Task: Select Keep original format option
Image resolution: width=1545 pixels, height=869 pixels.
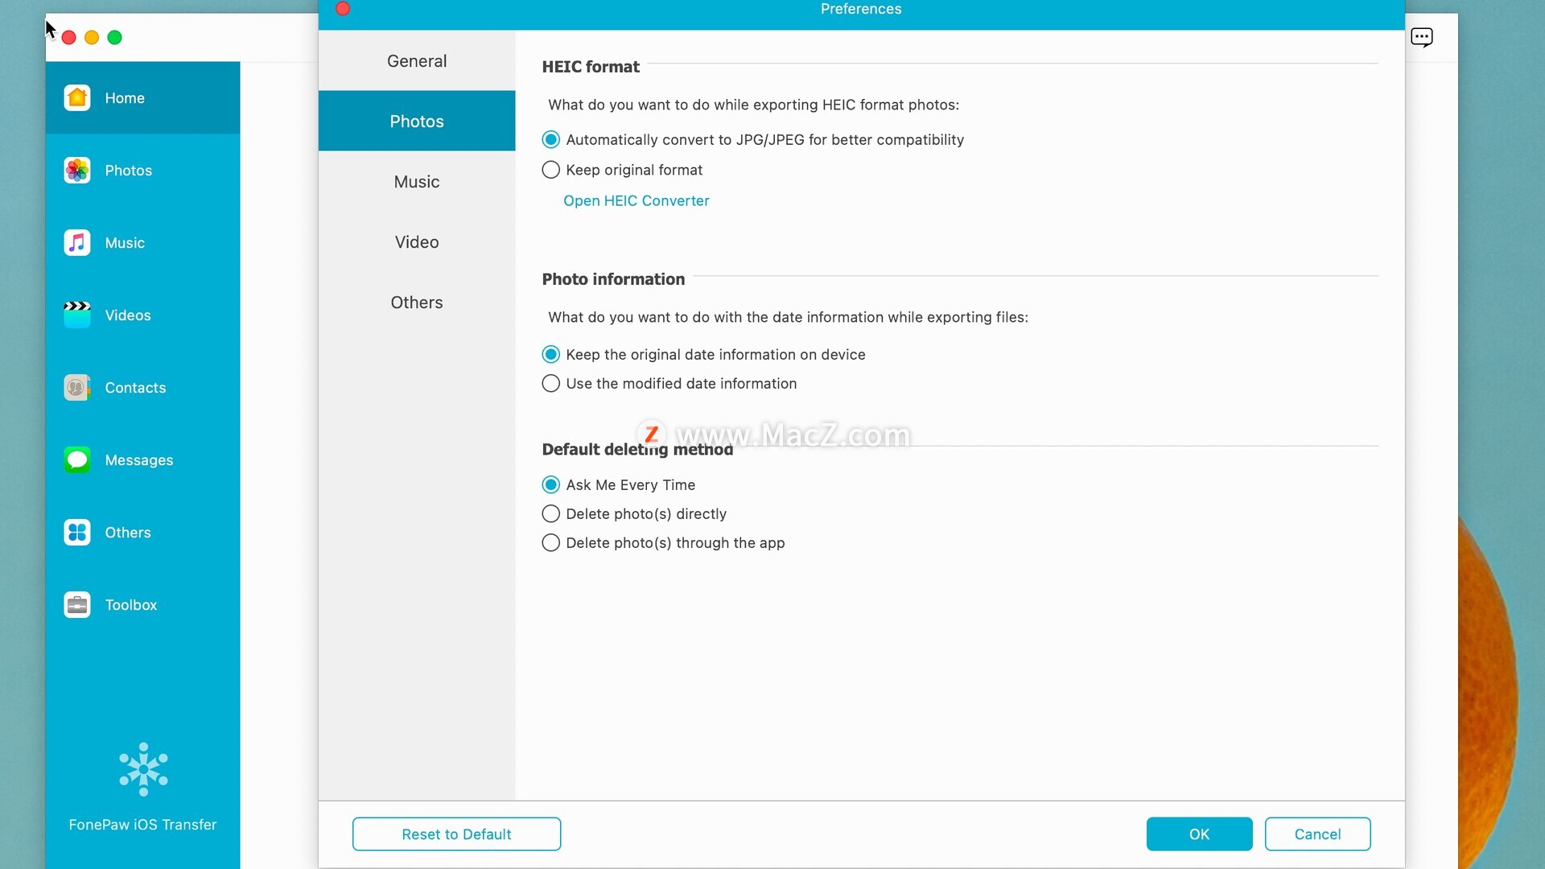Action: pyautogui.click(x=551, y=170)
